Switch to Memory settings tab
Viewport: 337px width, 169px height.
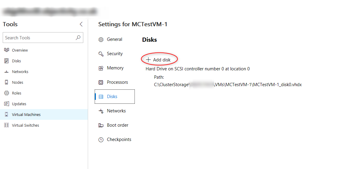coord(115,68)
